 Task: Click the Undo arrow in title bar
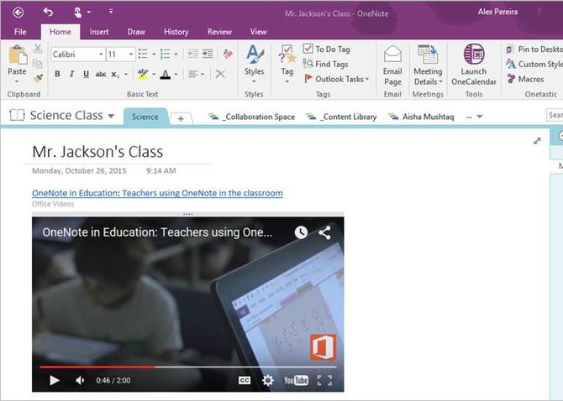point(48,13)
